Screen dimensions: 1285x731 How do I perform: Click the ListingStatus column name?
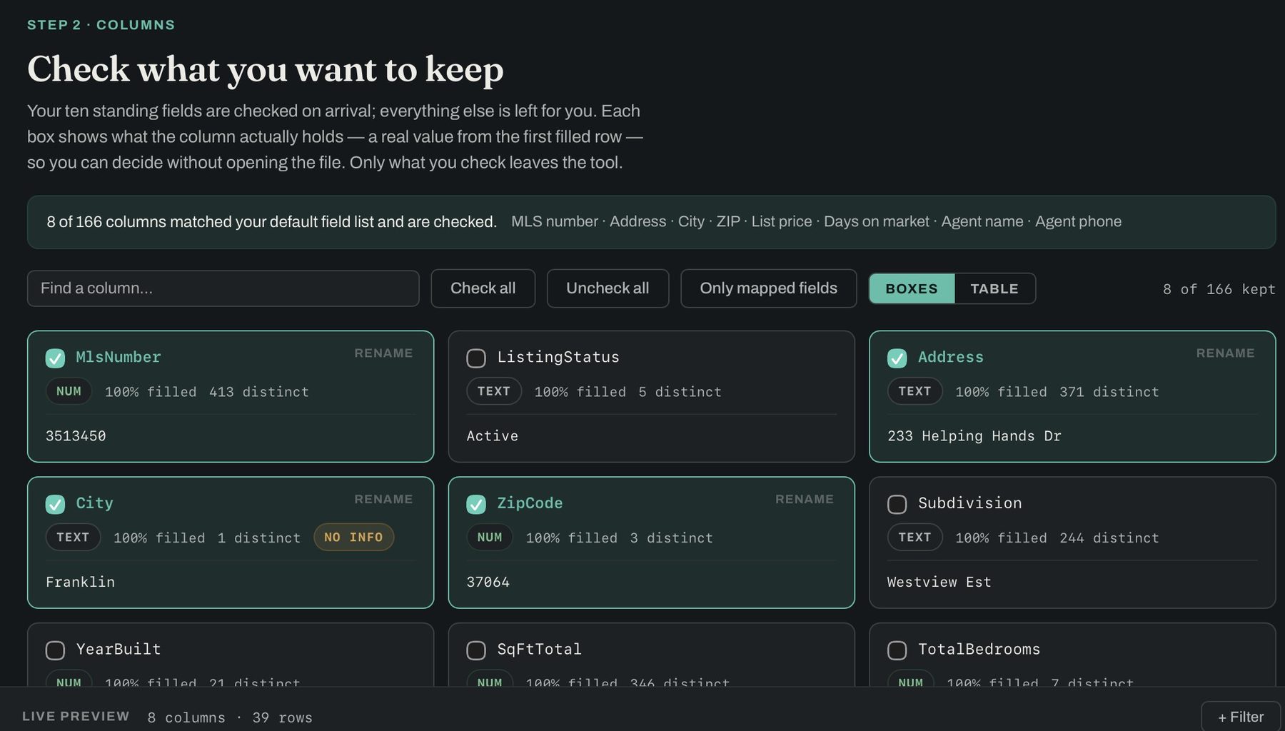558,357
